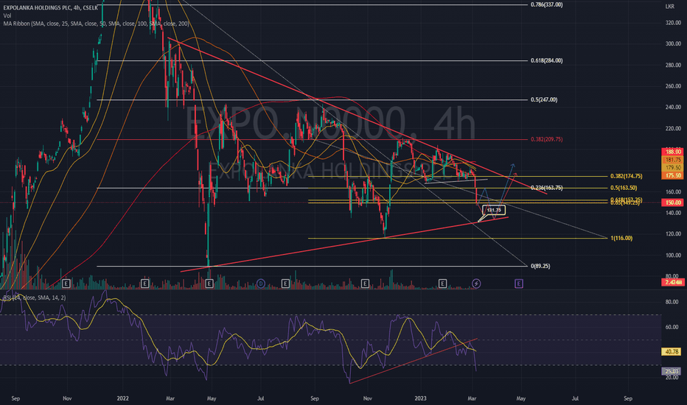The height and width of the screenshot is (405, 687).
Task: Click the 2022 label on the time axis
Action: pos(122,398)
